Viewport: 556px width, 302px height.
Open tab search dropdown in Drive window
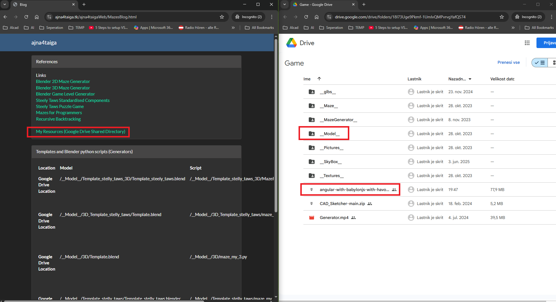[285, 4]
